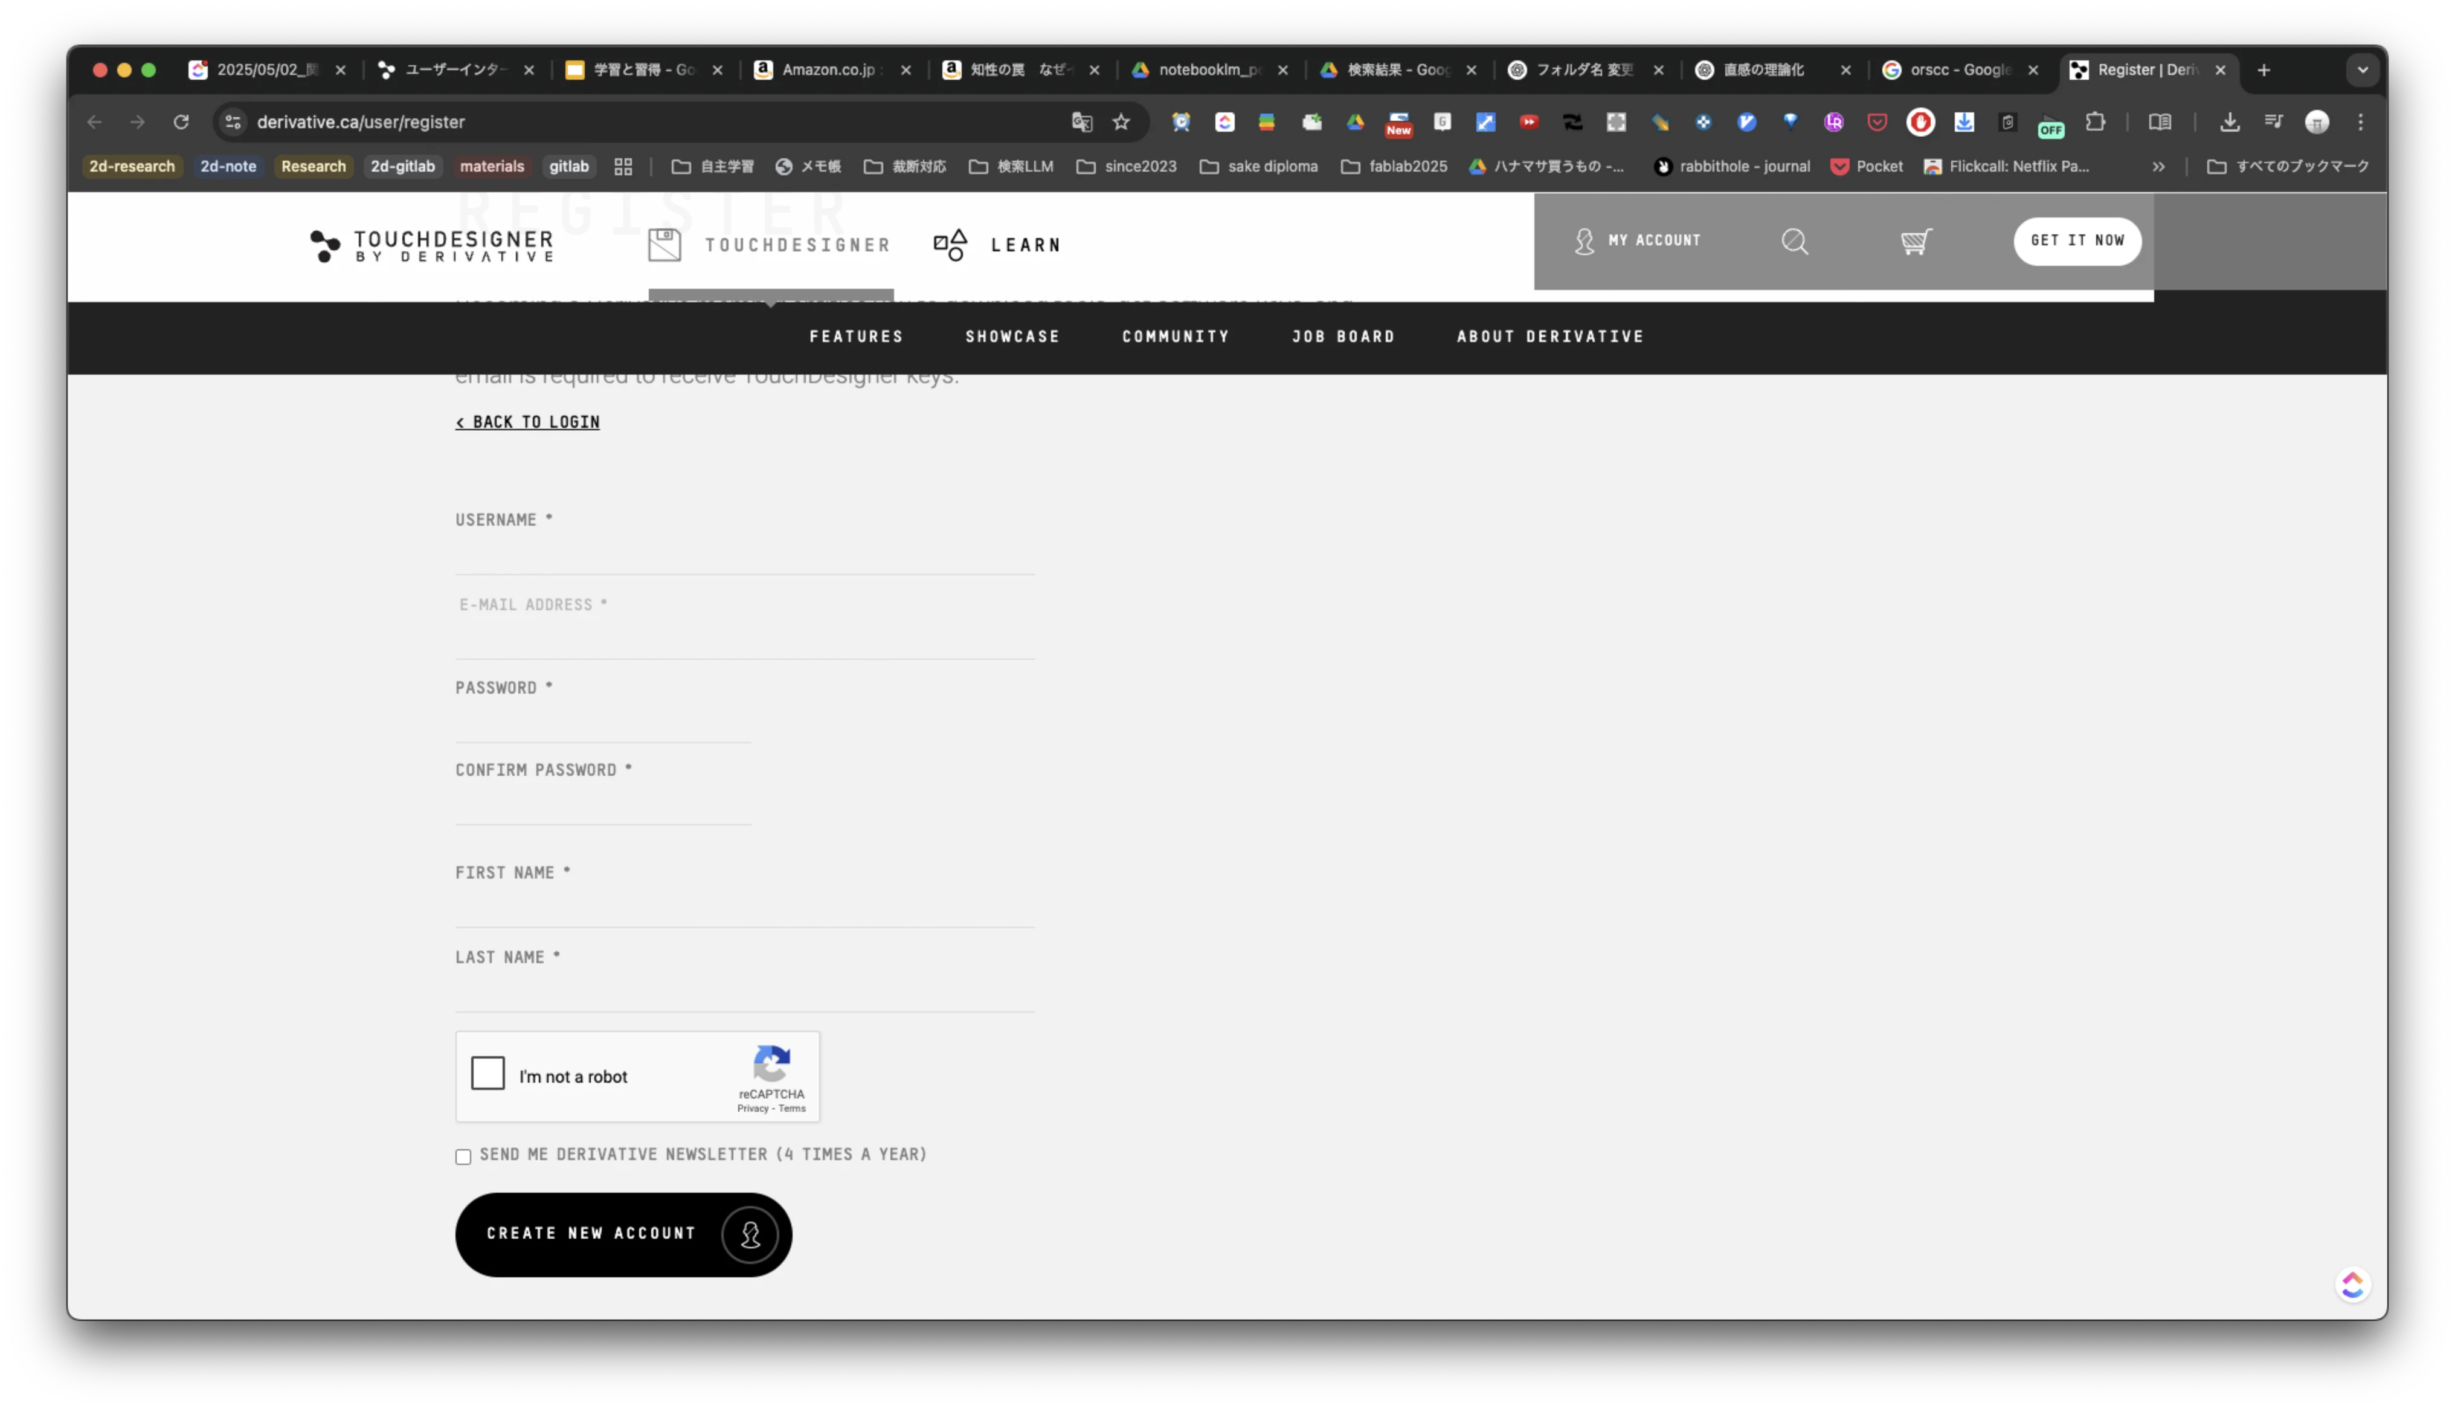Open the sake diploma bookmark folder
The image size is (2455, 1409).
pyautogui.click(x=1258, y=166)
